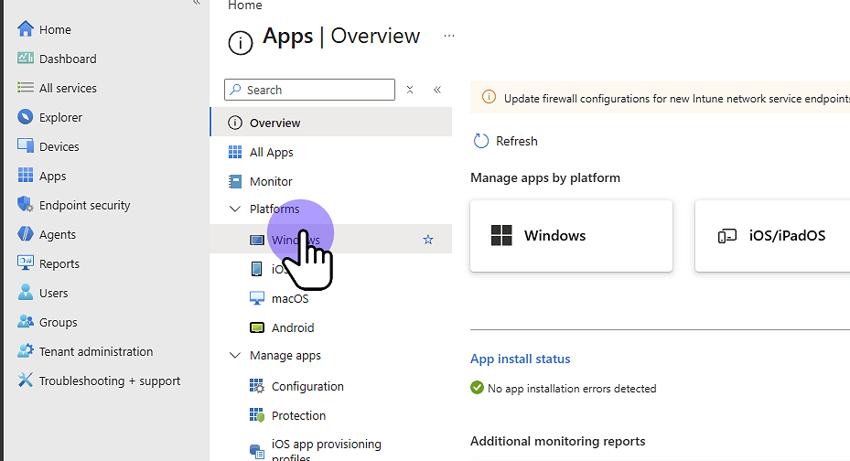Click the Apps grid icon in sidebar
This screenshot has height=461, width=850.
[25, 175]
